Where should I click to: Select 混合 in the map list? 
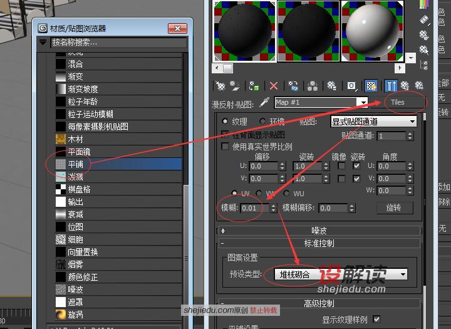[118, 64]
